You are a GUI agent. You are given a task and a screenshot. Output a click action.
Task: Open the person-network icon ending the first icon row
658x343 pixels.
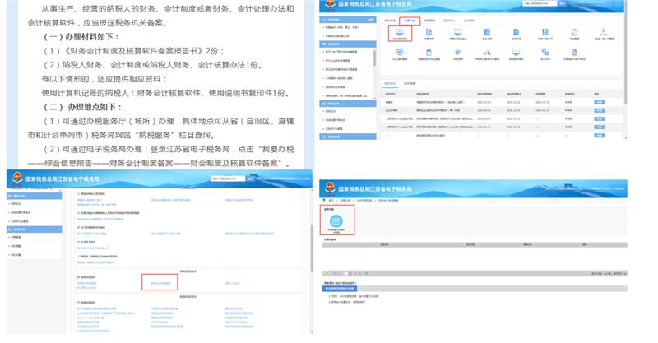coord(603,32)
